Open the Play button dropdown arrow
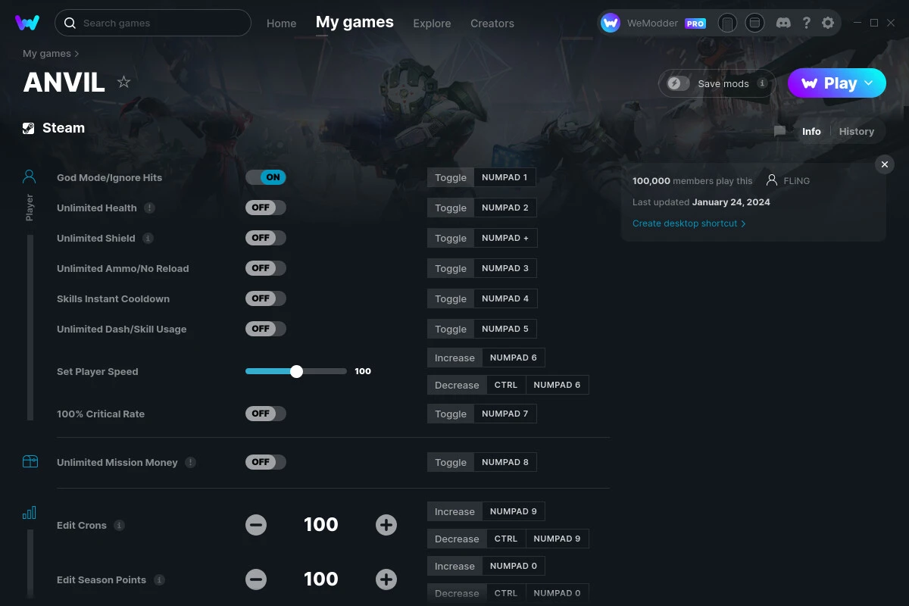Image resolution: width=909 pixels, height=606 pixels. pyautogui.click(x=869, y=83)
